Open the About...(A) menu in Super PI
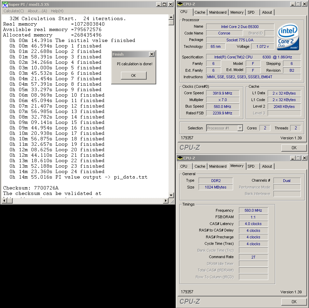 37,11
